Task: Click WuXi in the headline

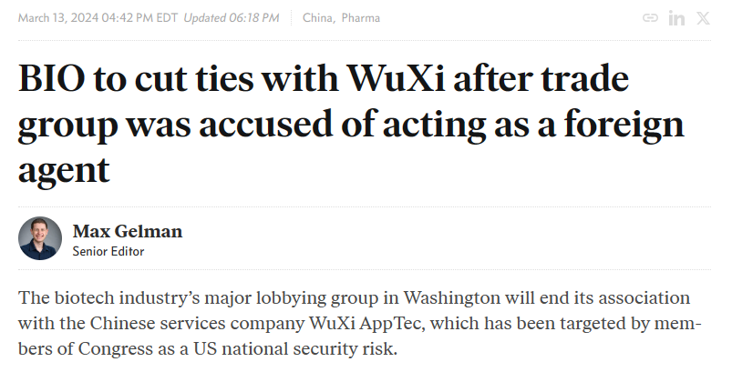Action: [396, 77]
